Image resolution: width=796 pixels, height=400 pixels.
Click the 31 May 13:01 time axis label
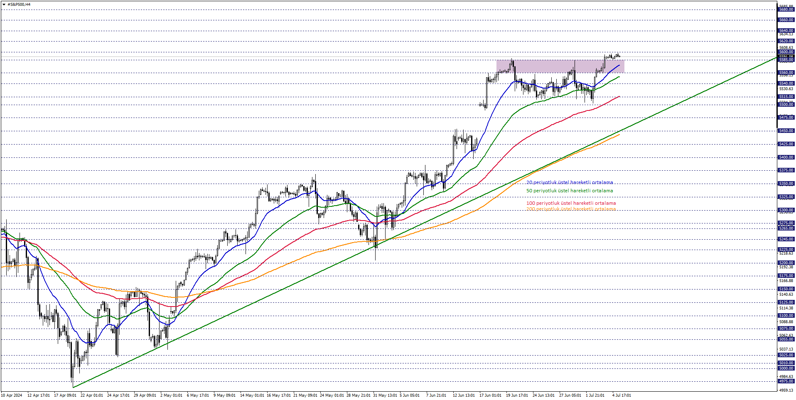[x=385, y=395]
